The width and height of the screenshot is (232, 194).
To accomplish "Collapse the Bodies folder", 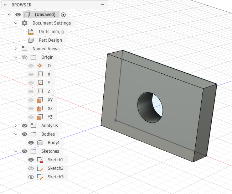I will [16, 134].
